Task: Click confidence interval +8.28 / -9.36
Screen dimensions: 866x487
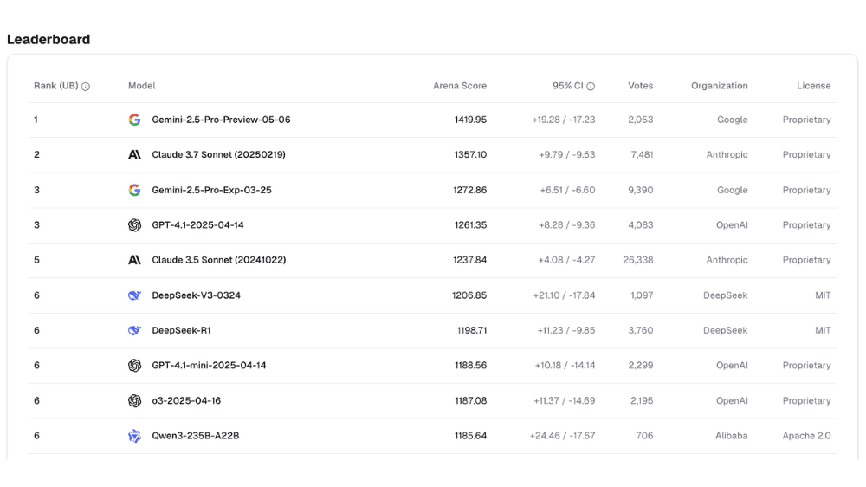Action: pyautogui.click(x=567, y=225)
